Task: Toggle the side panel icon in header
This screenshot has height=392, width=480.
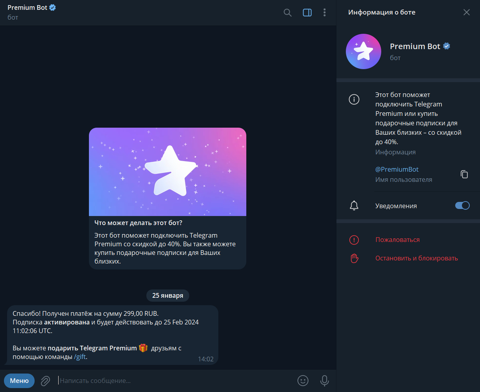Action: [x=307, y=12]
